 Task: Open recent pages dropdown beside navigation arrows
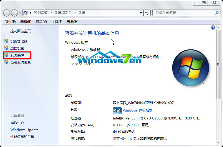coord(20,13)
